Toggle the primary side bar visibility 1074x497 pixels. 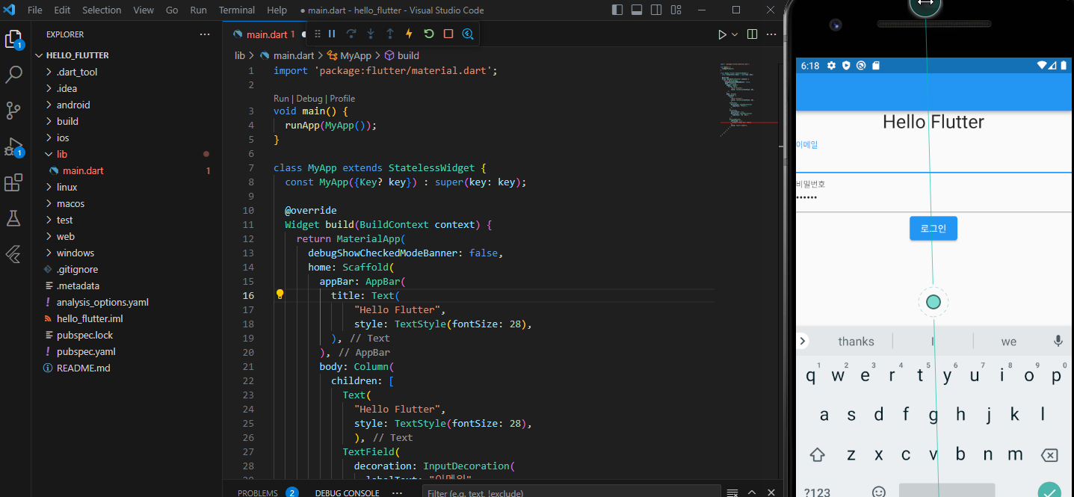pyautogui.click(x=617, y=10)
